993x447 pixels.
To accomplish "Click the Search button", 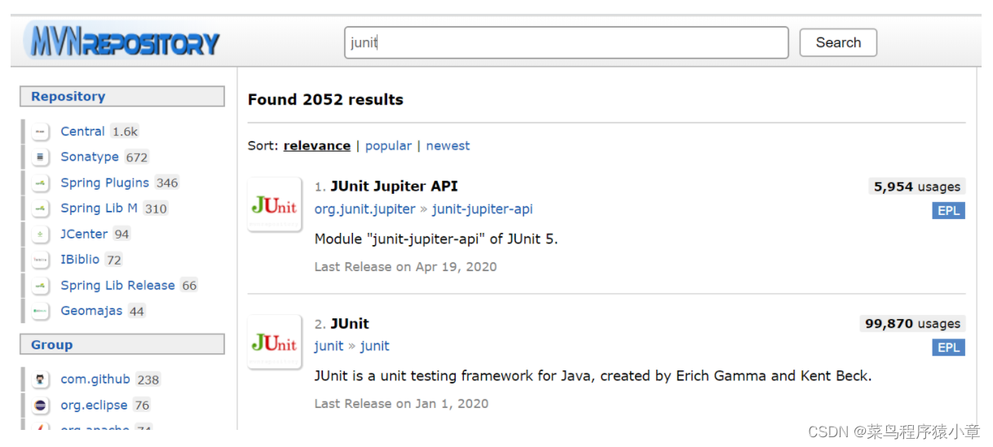I will [x=838, y=42].
